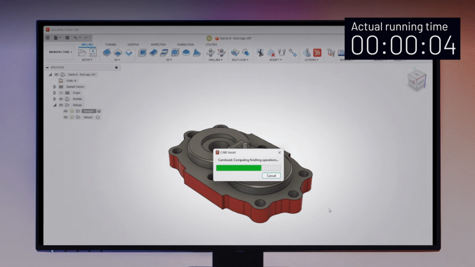Click the New Setup folder icon
This screenshot has height=267, width=475.
point(82,52)
